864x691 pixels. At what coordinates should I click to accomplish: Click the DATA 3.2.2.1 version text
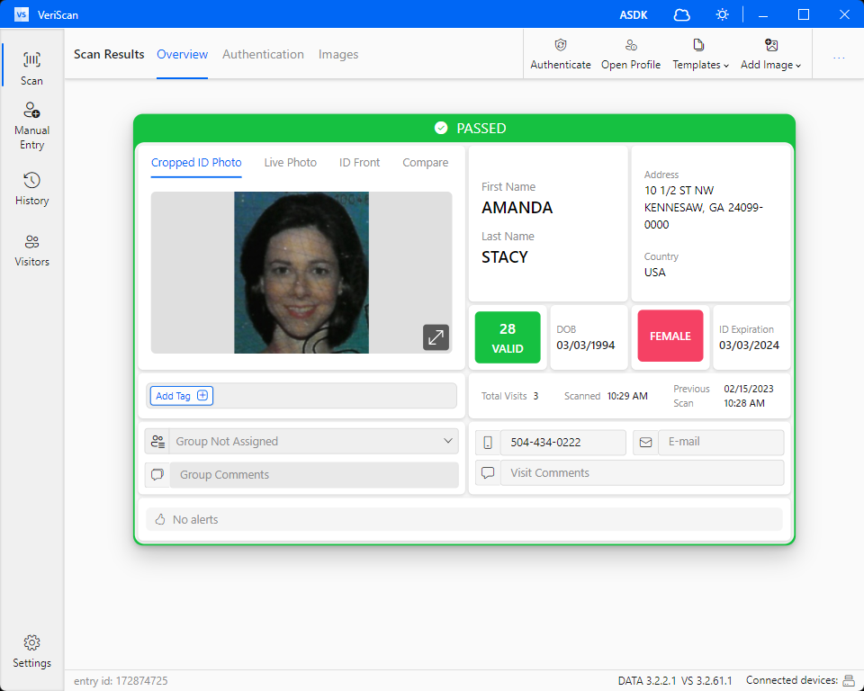coord(646,681)
